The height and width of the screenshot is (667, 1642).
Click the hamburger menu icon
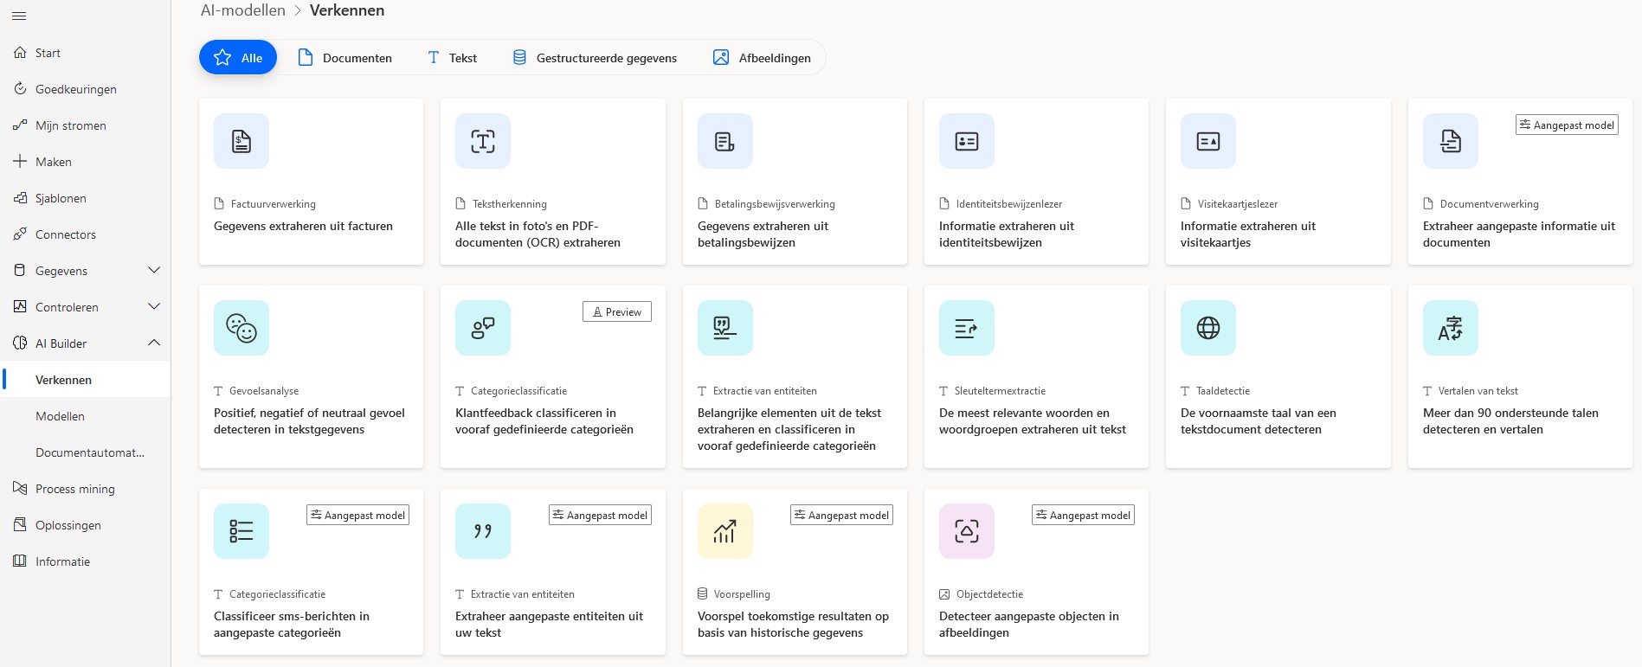(19, 16)
